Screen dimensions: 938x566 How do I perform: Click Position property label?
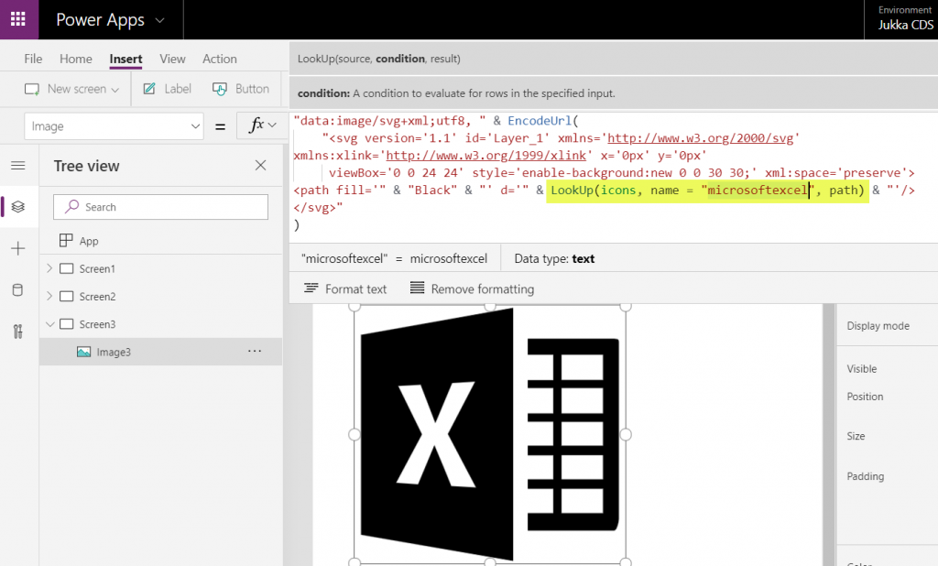coord(865,397)
